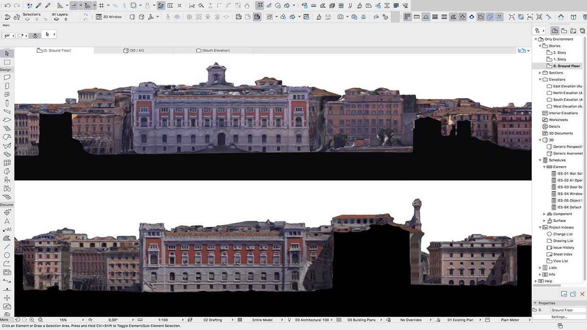The width and height of the screenshot is (587, 330).
Task: Collapse the Stories folder in the Navigator
Action: coord(540,46)
